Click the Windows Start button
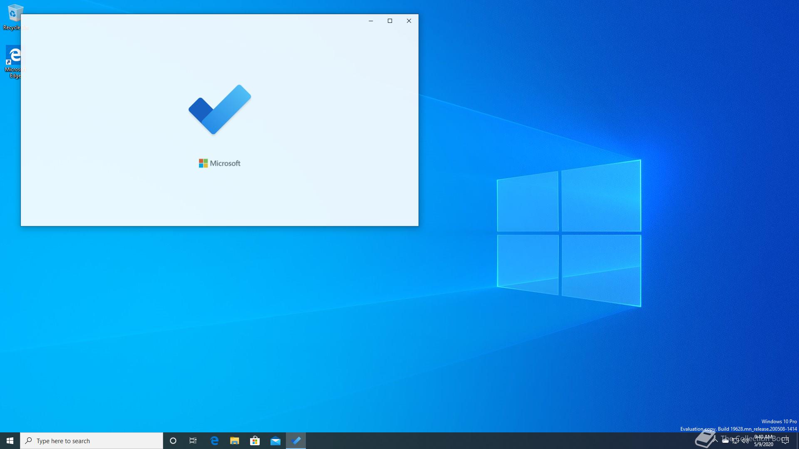The width and height of the screenshot is (799, 449). tap(10, 441)
